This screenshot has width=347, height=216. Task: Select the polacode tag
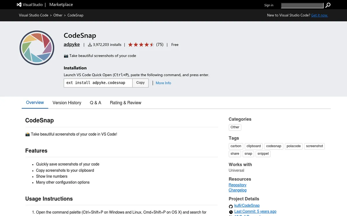pyautogui.click(x=294, y=146)
